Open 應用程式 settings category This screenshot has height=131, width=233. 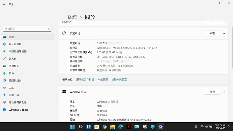27,66
